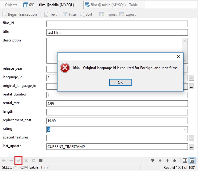Click last_update field CURRENT_TIMESTAMP

[117, 146]
